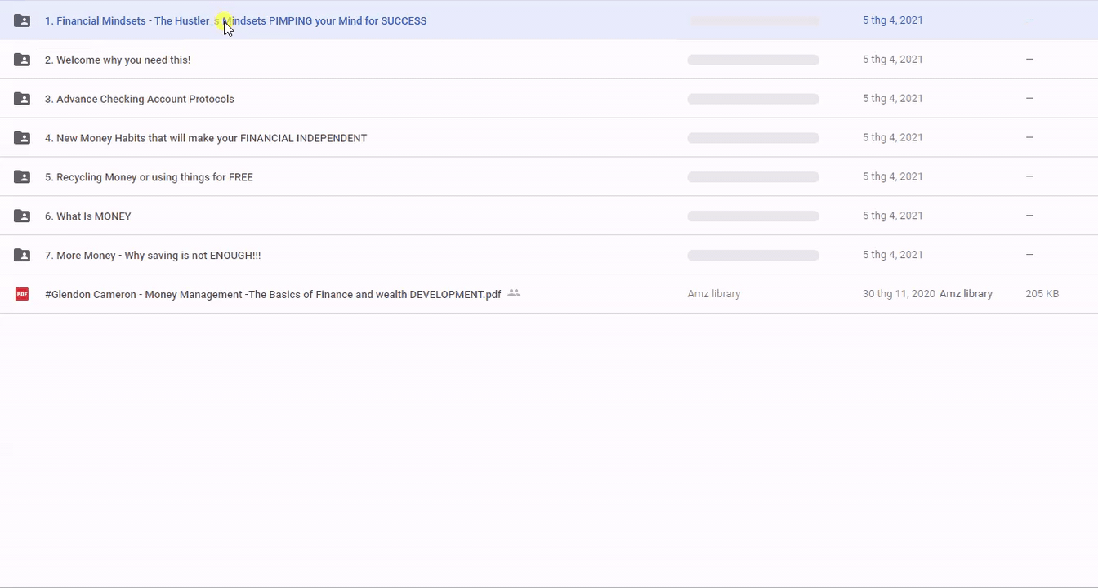The width and height of the screenshot is (1098, 588).
Task: Click folder icon beside What Is MONEY
Action: pos(22,216)
